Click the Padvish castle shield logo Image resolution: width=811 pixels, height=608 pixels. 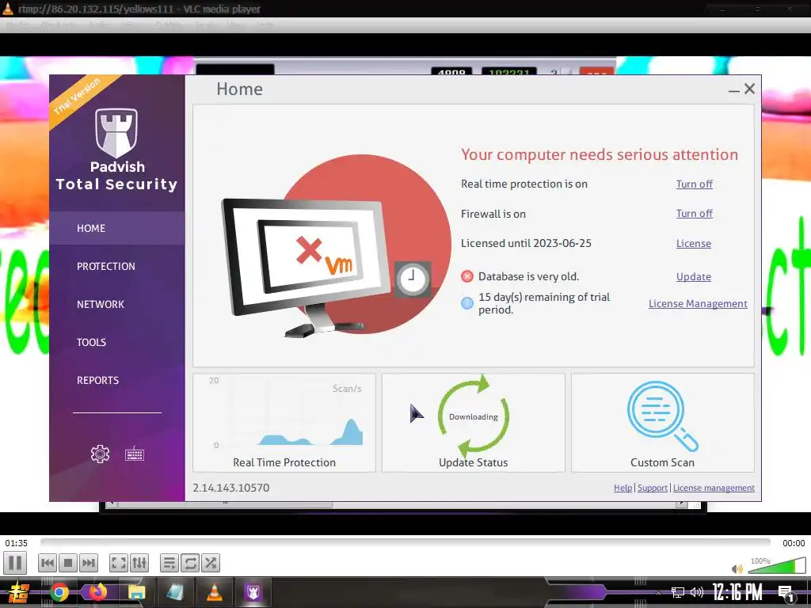(x=116, y=132)
